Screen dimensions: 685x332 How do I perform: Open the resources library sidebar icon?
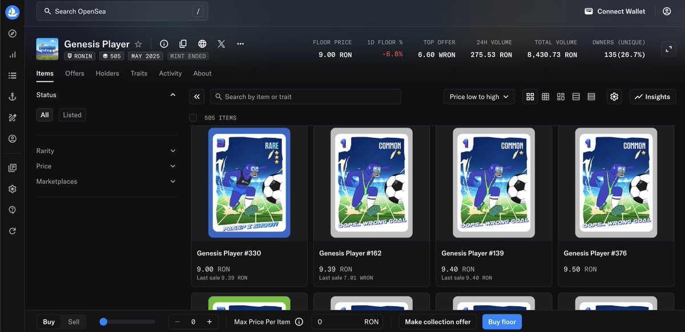point(13,168)
